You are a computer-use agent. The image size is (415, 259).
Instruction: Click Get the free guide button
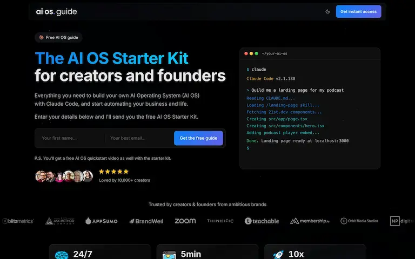198,138
